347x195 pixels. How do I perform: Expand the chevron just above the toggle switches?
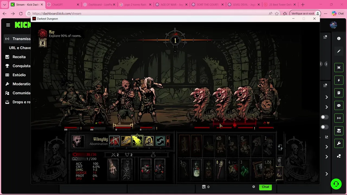(327, 107)
